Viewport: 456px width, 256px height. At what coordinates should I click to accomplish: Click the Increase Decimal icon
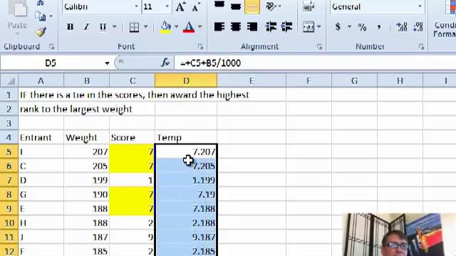click(x=402, y=27)
